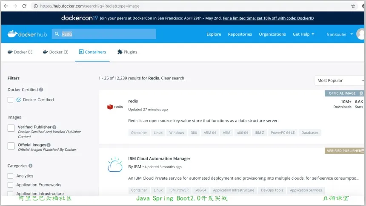The image size is (366, 206).
Task: Click the Redis search input field
Action: coord(106,34)
